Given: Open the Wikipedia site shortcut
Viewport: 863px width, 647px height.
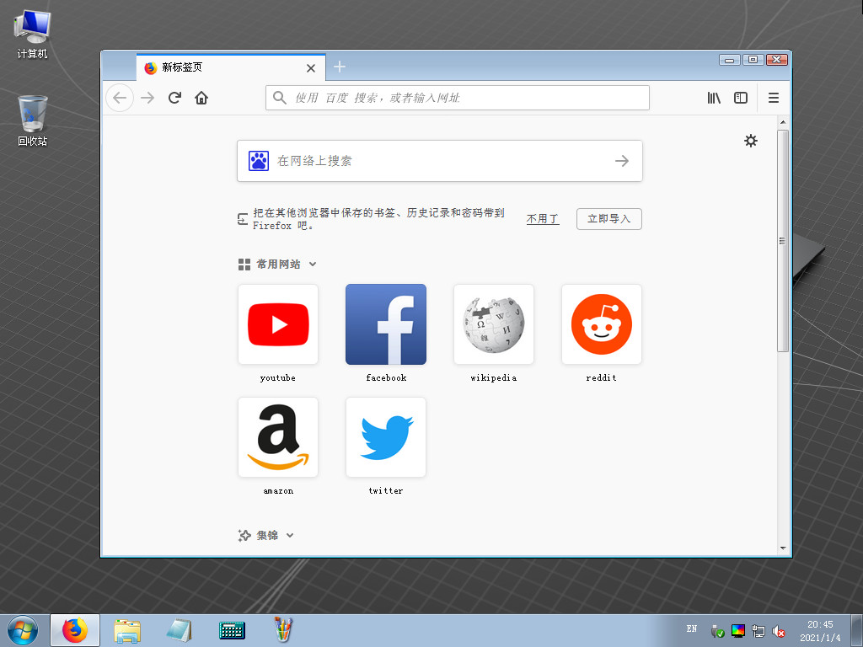Looking at the screenshot, I should pyautogui.click(x=493, y=324).
